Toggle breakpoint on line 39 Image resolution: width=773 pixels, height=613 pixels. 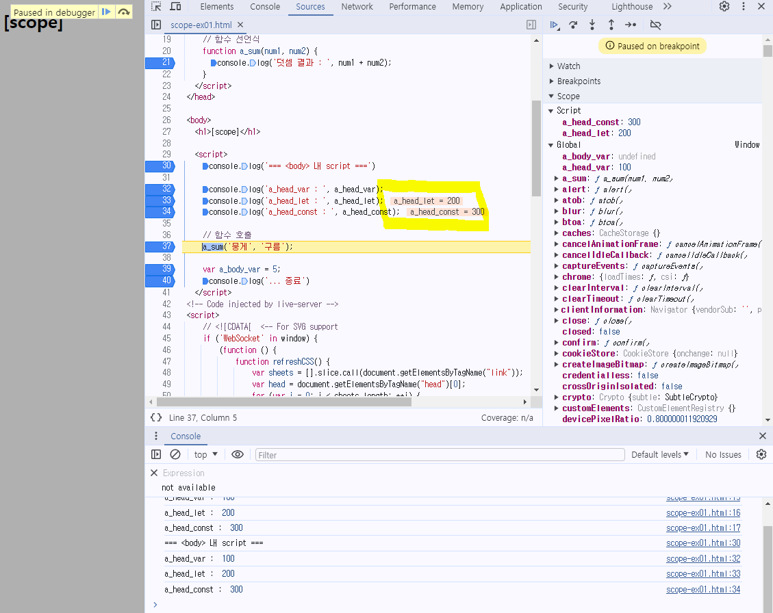pos(160,269)
